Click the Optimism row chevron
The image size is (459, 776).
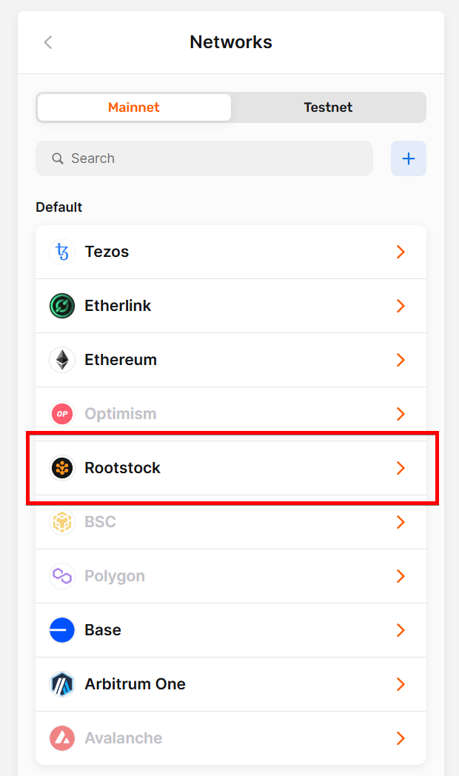[401, 414]
